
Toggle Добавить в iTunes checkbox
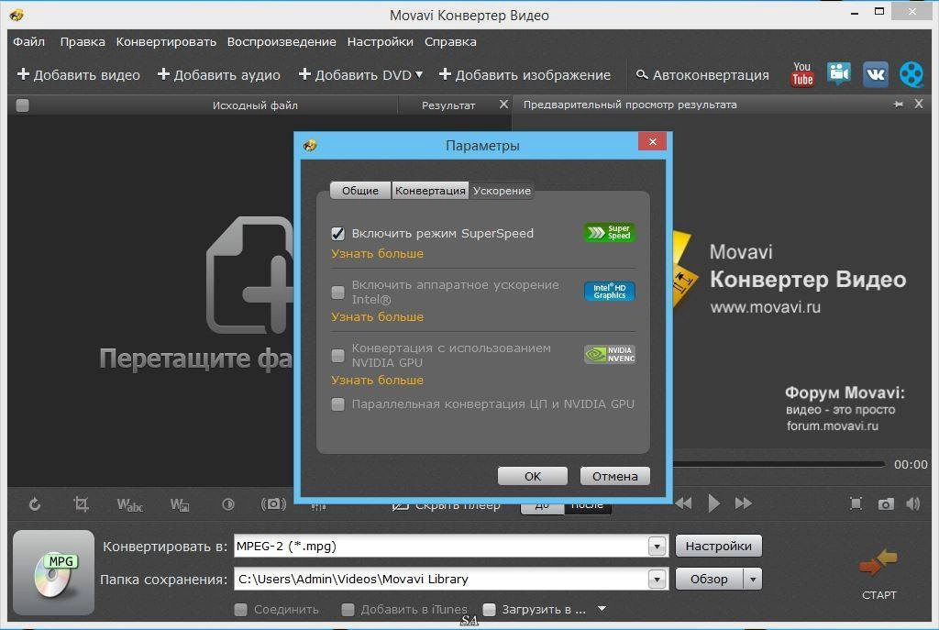[x=348, y=610]
